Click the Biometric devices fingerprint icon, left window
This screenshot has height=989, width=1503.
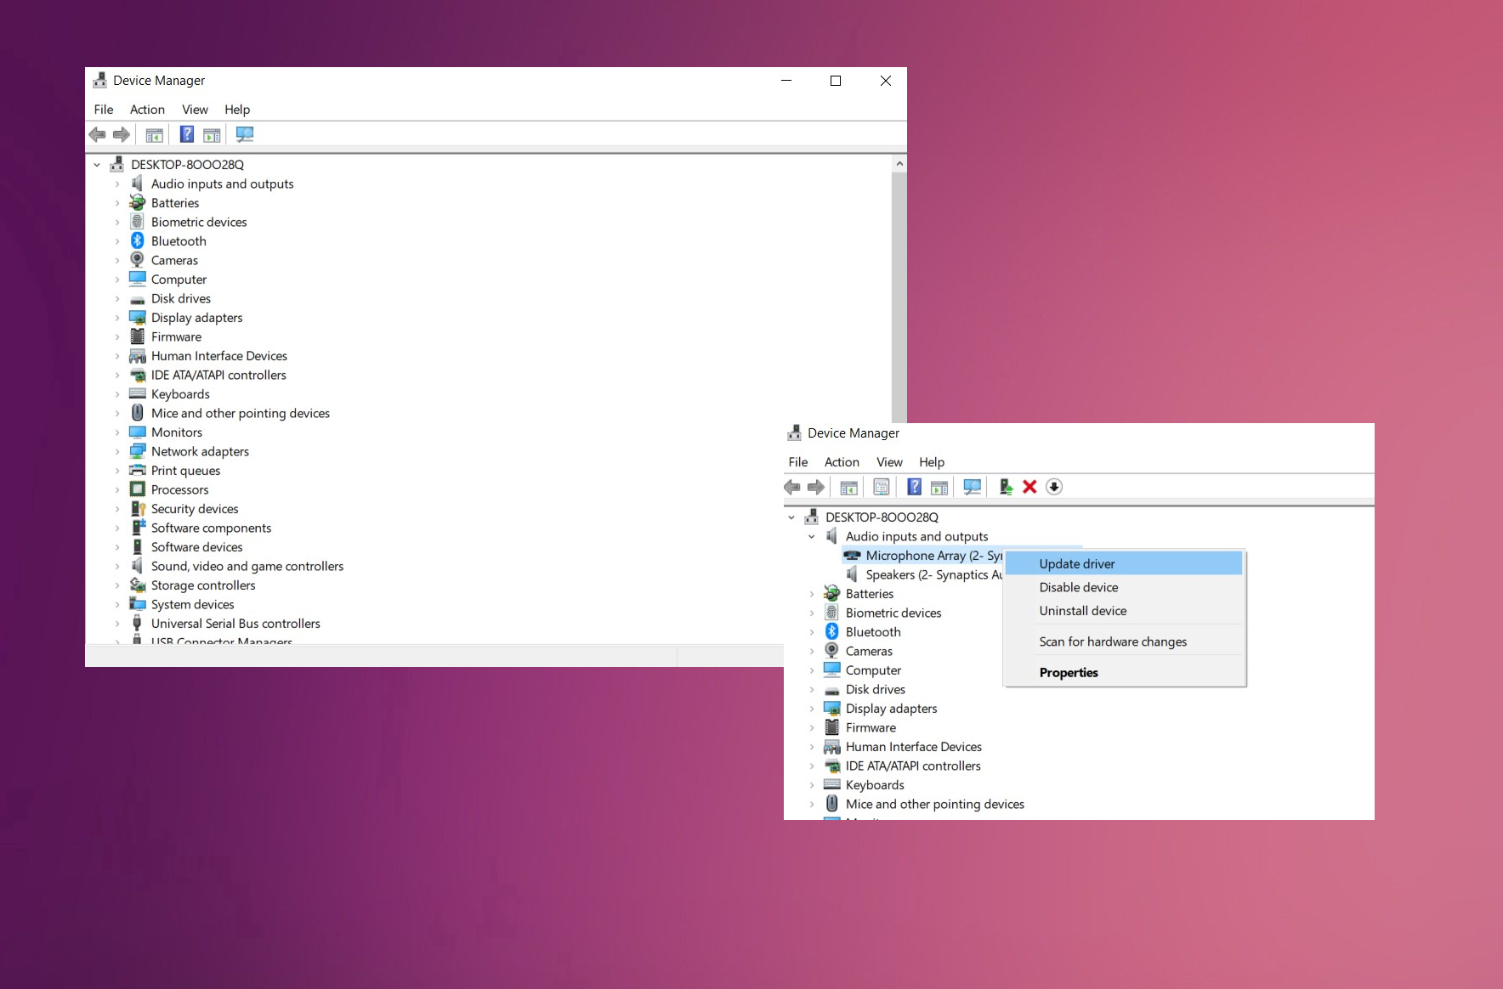tap(138, 222)
